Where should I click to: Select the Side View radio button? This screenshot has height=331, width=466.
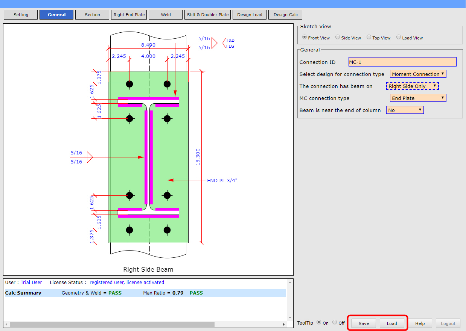[337, 37]
